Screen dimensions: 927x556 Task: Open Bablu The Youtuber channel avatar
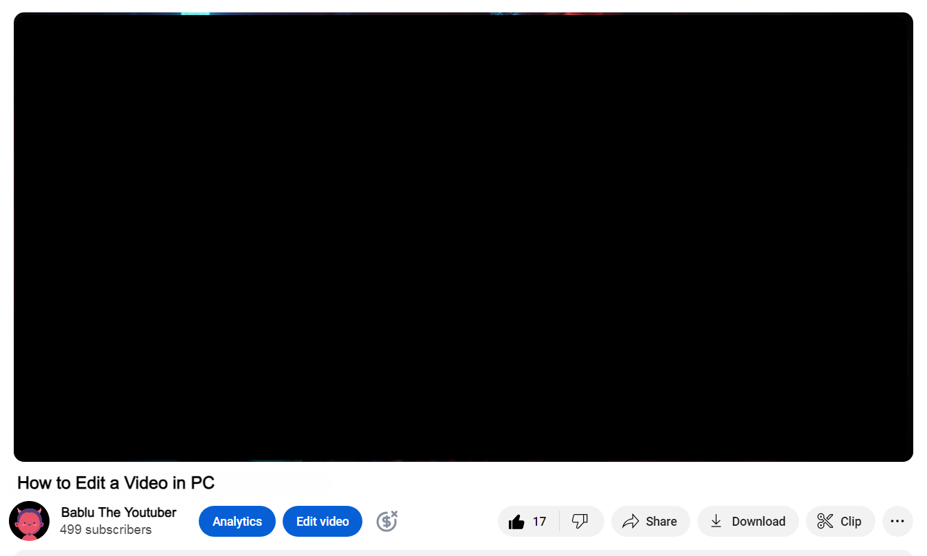click(x=29, y=521)
